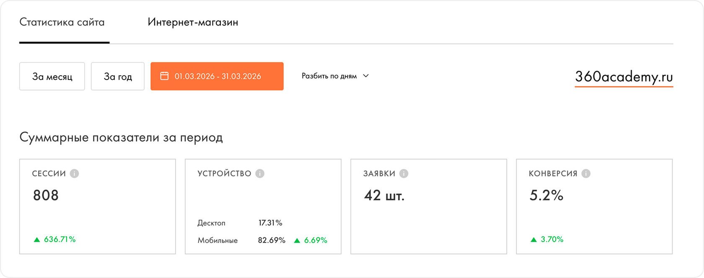Click the Заявки 42 шт. card

(429, 207)
